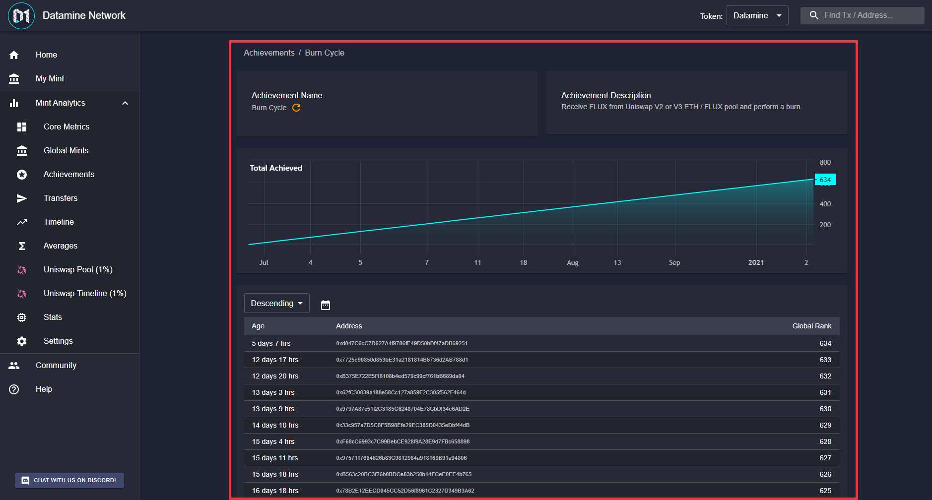The image size is (932, 500).
Task: Click the Home house icon
Action: coord(14,55)
